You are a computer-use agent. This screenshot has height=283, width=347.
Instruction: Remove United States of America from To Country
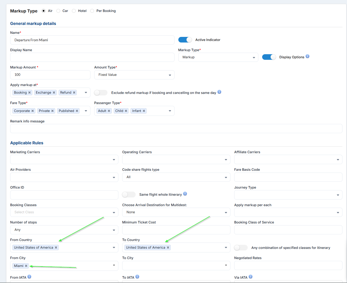(168, 248)
